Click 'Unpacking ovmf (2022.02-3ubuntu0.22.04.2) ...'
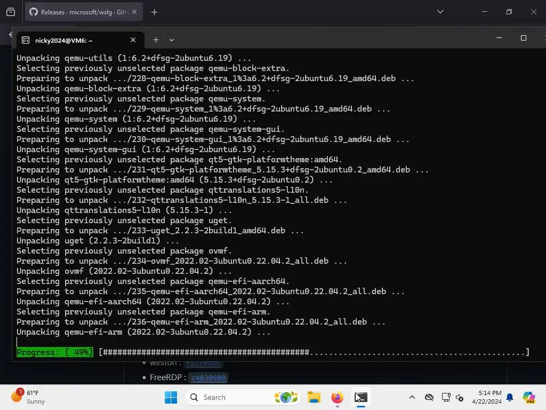546x410 pixels. tap(124, 271)
